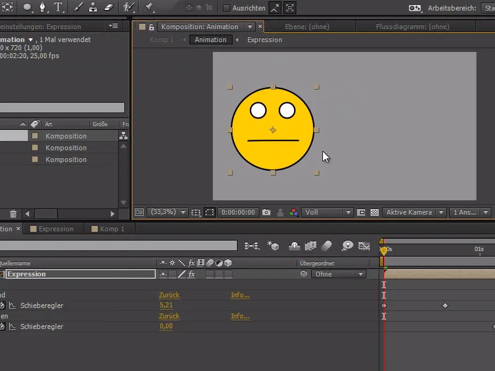Select the Komposition: Animation viewer tab
This screenshot has height=371, width=495.
click(x=200, y=27)
